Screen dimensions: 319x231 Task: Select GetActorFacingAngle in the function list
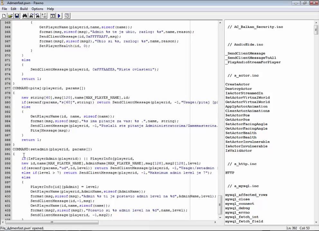(x=246, y=128)
